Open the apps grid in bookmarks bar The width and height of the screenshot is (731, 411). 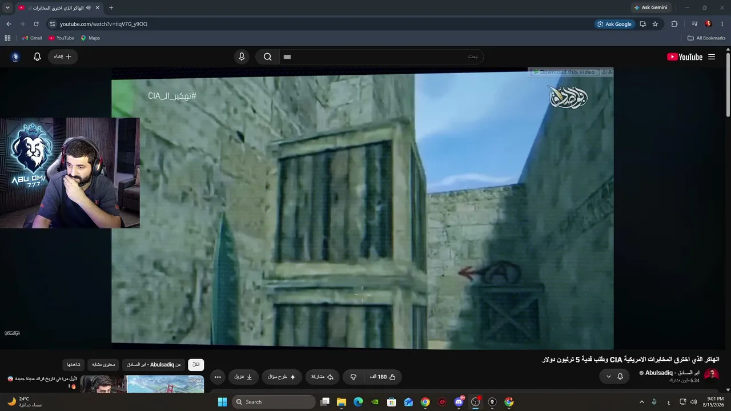click(x=7, y=38)
